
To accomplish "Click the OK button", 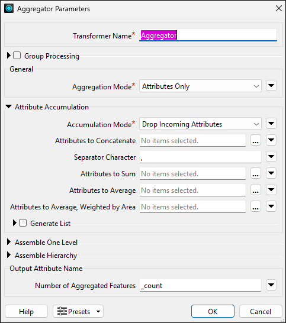I will pos(213,311).
